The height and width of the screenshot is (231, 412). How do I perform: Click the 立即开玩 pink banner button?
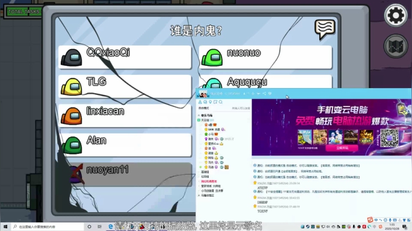pyautogui.click(x=342, y=148)
